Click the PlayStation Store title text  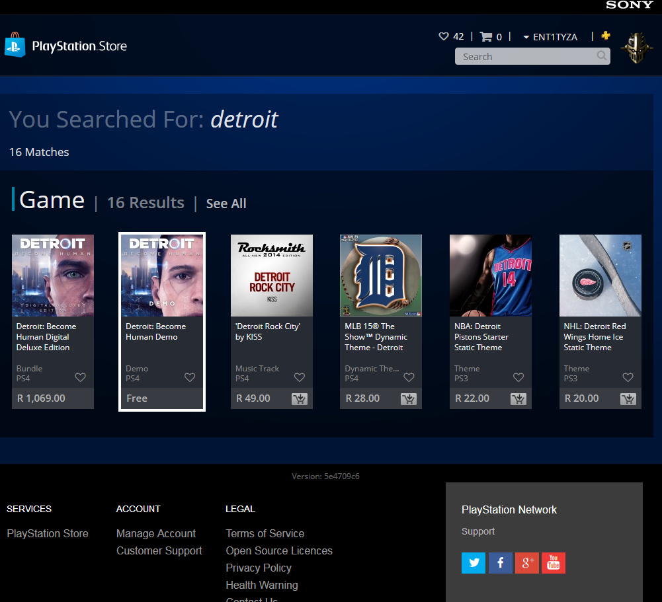[79, 46]
